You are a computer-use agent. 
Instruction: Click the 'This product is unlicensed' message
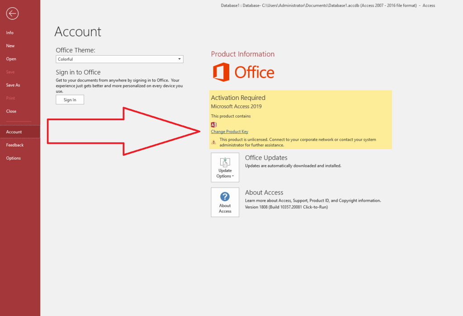point(298,142)
